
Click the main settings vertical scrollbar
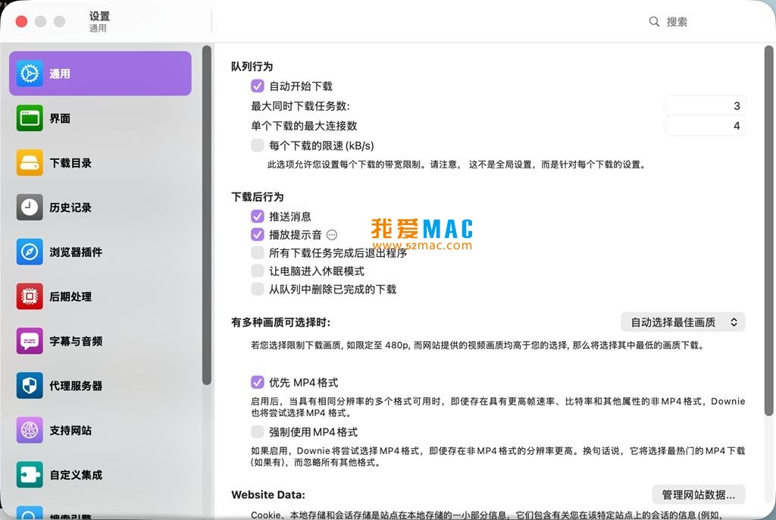[770, 227]
